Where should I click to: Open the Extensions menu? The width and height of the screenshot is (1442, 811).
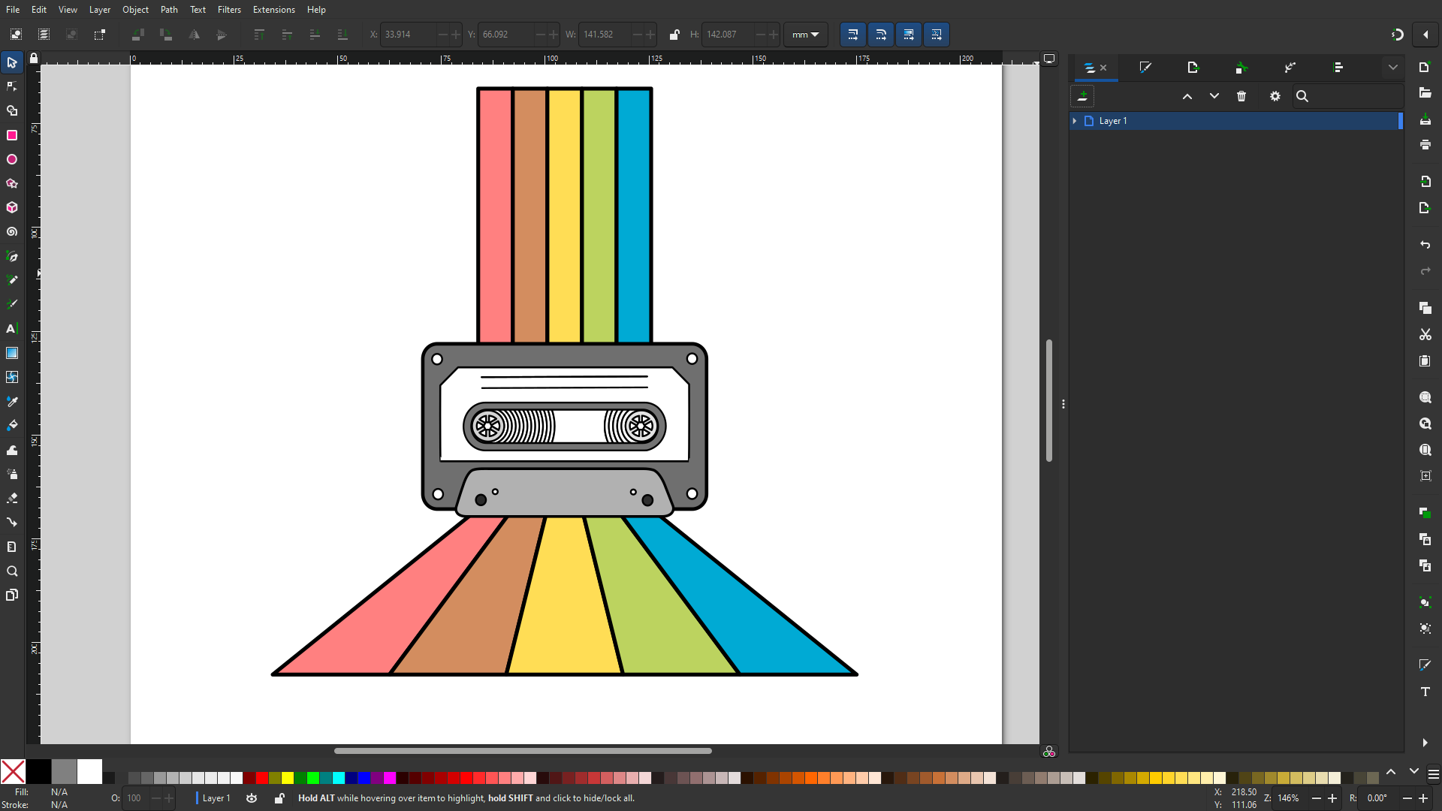click(x=273, y=10)
